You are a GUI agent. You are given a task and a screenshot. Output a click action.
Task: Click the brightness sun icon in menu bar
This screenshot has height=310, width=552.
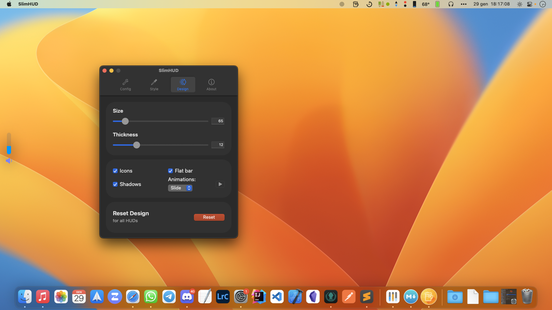(x=520, y=4)
